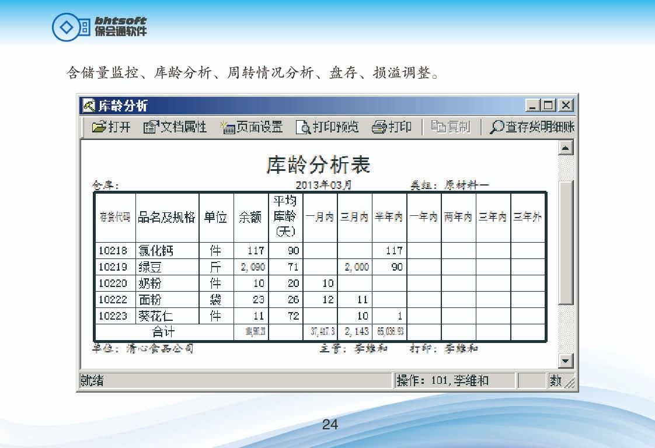This screenshot has width=655, height=448.
Task: Click the vertical scrollbar thumb
Action: (566, 242)
